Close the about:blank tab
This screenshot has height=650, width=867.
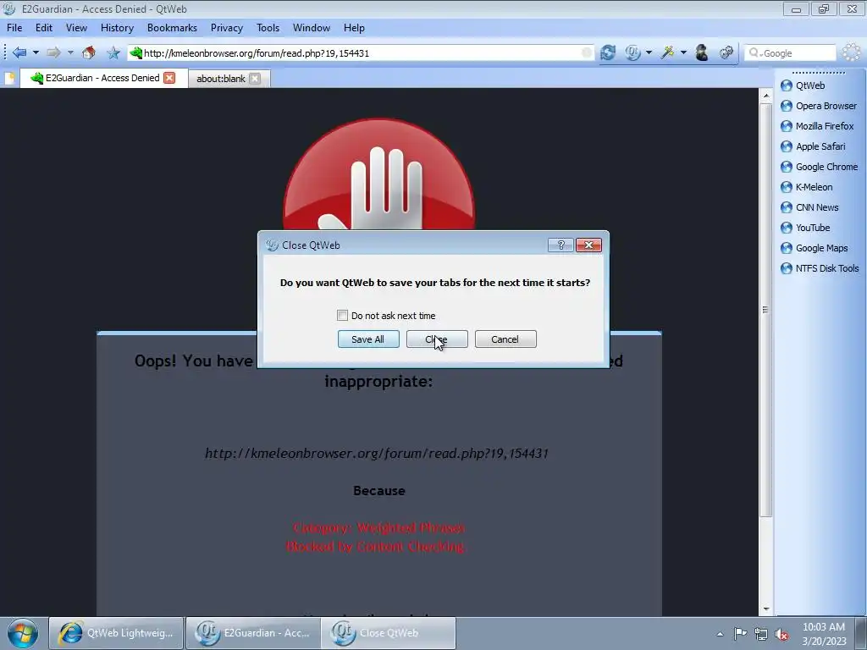coord(254,79)
